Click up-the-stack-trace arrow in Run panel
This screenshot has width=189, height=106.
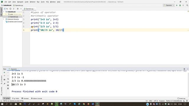pyautogui.click(x=8, y=72)
